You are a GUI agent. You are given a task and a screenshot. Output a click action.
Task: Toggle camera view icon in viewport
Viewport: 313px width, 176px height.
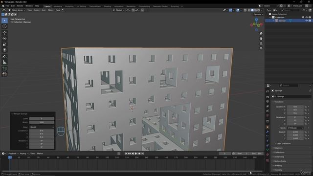[261, 44]
